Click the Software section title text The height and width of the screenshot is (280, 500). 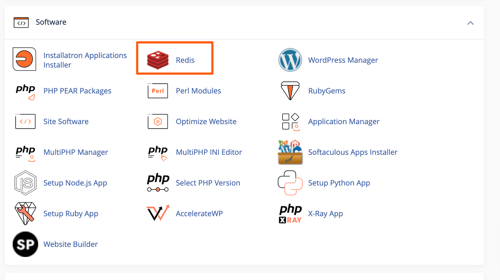[x=51, y=22]
